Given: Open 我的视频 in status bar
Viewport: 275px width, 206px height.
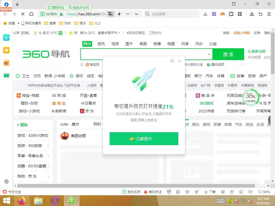Looking at the screenshot, I should coord(131,192).
